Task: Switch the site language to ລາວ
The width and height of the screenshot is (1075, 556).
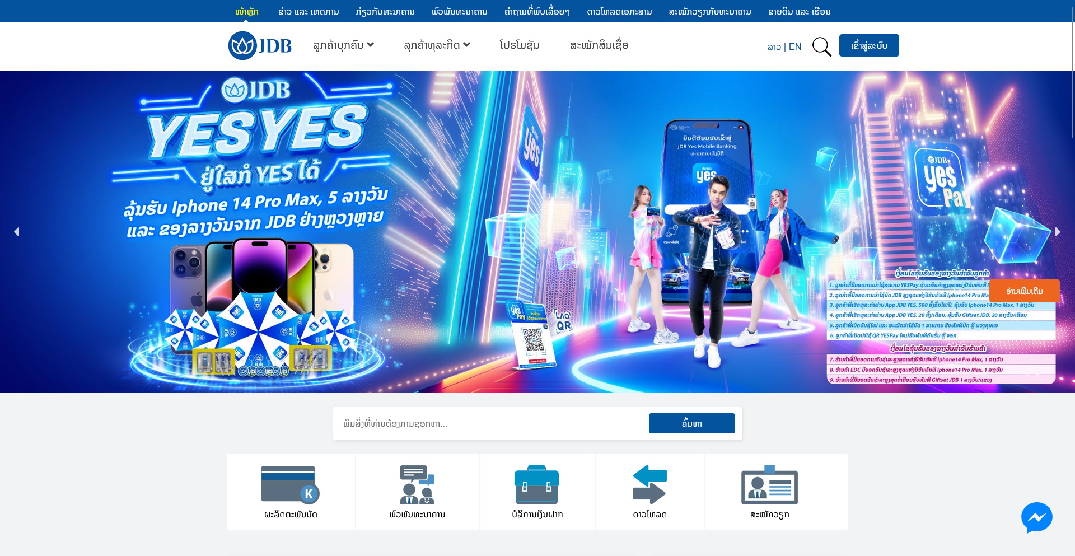Action: (774, 46)
